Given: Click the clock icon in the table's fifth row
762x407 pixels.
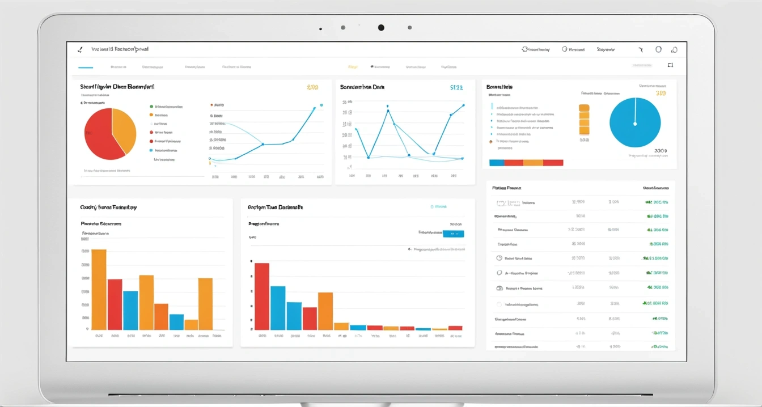Looking at the screenshot, I should pyautogui.click(x=499, y=258).
